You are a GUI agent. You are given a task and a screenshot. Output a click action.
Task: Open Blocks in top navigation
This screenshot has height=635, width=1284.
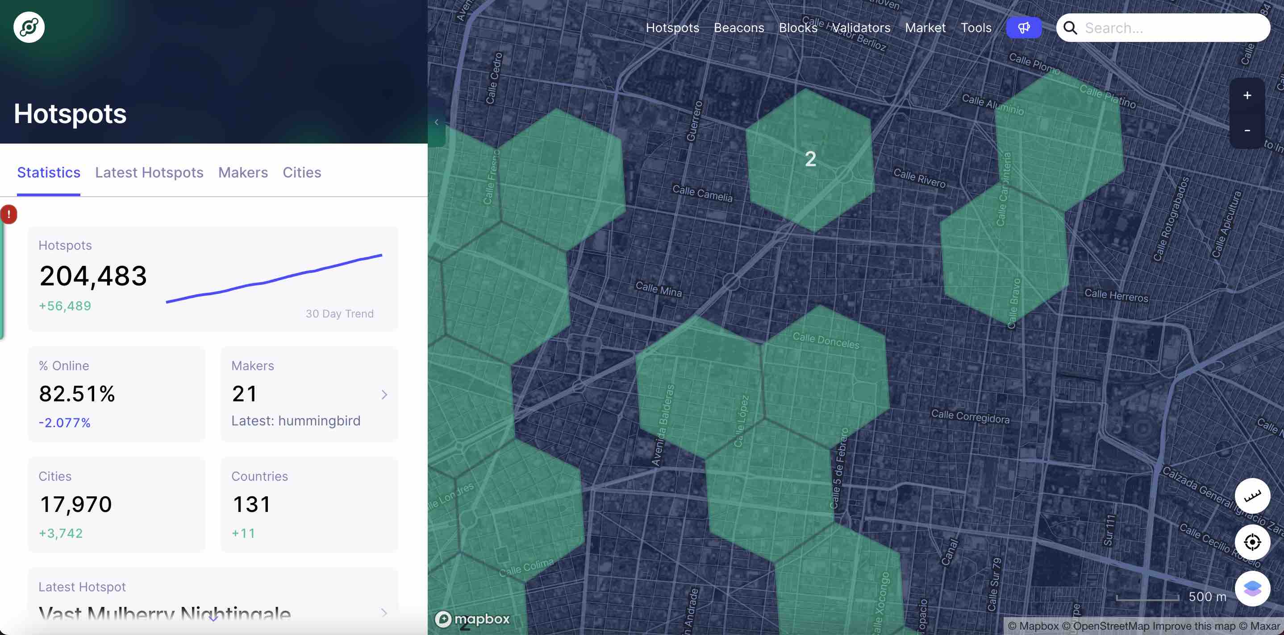798,28
